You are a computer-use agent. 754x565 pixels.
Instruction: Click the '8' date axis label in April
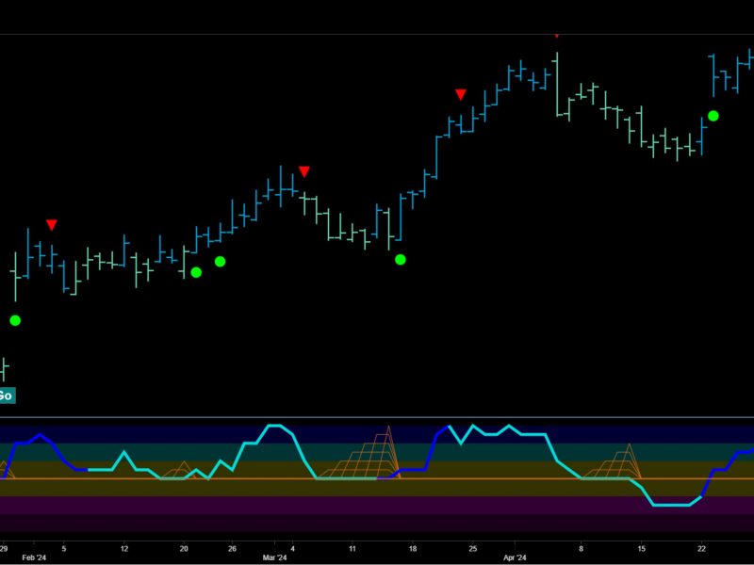[581, 549]
